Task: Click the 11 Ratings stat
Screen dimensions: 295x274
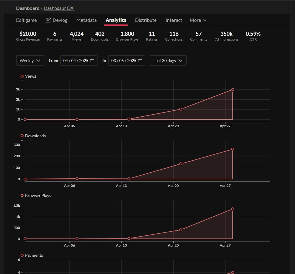Action: tap(152, 36)
